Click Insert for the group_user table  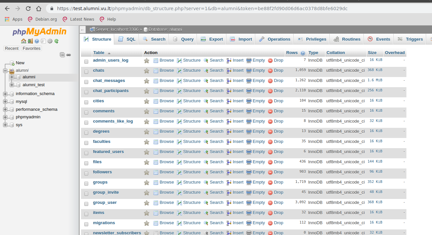[x=235, y=203]
